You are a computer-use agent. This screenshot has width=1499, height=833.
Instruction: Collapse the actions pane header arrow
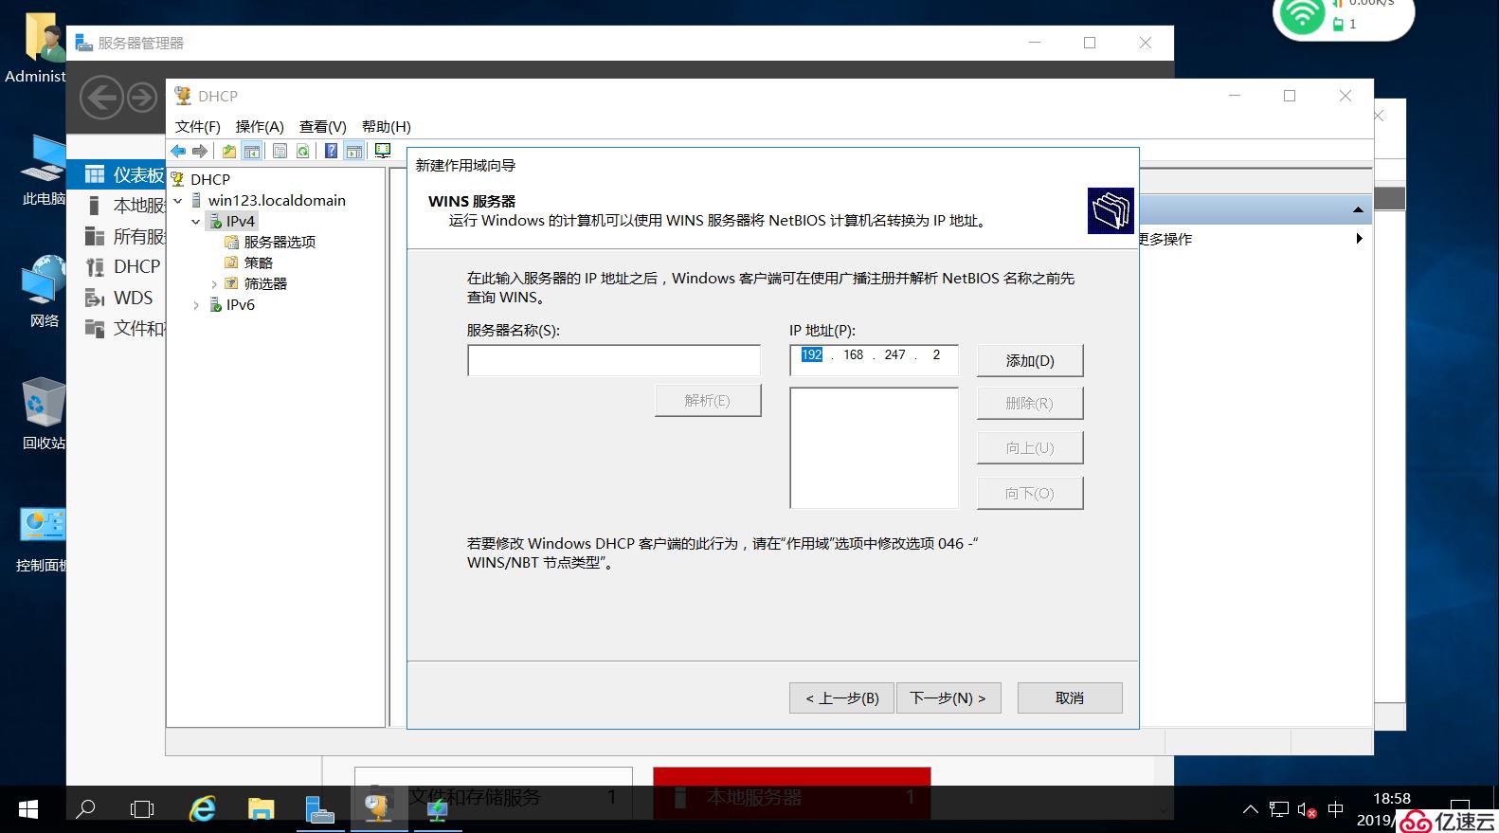[x=1358, y=209]
